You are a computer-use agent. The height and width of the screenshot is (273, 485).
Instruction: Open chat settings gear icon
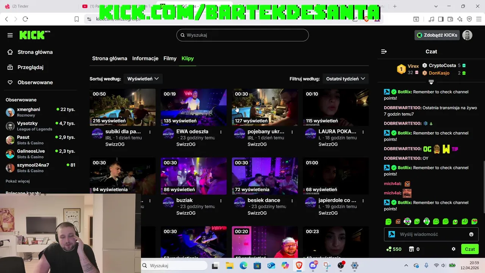454,249
